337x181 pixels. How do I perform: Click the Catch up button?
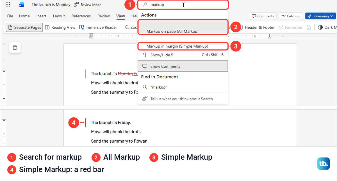point(291,16)
